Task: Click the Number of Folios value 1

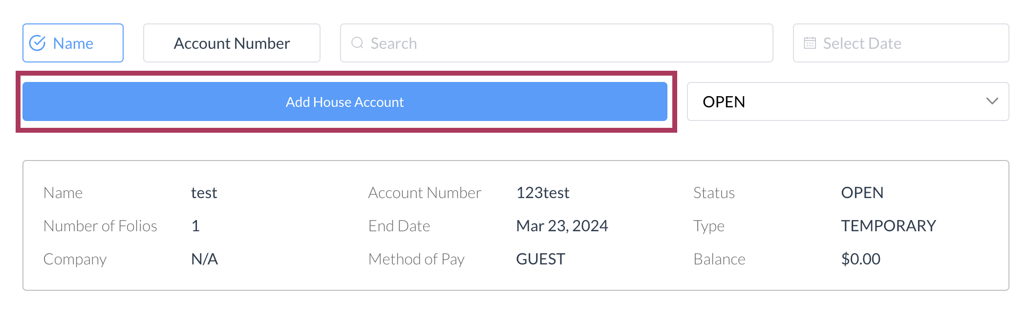Action: tap(195, 226)
